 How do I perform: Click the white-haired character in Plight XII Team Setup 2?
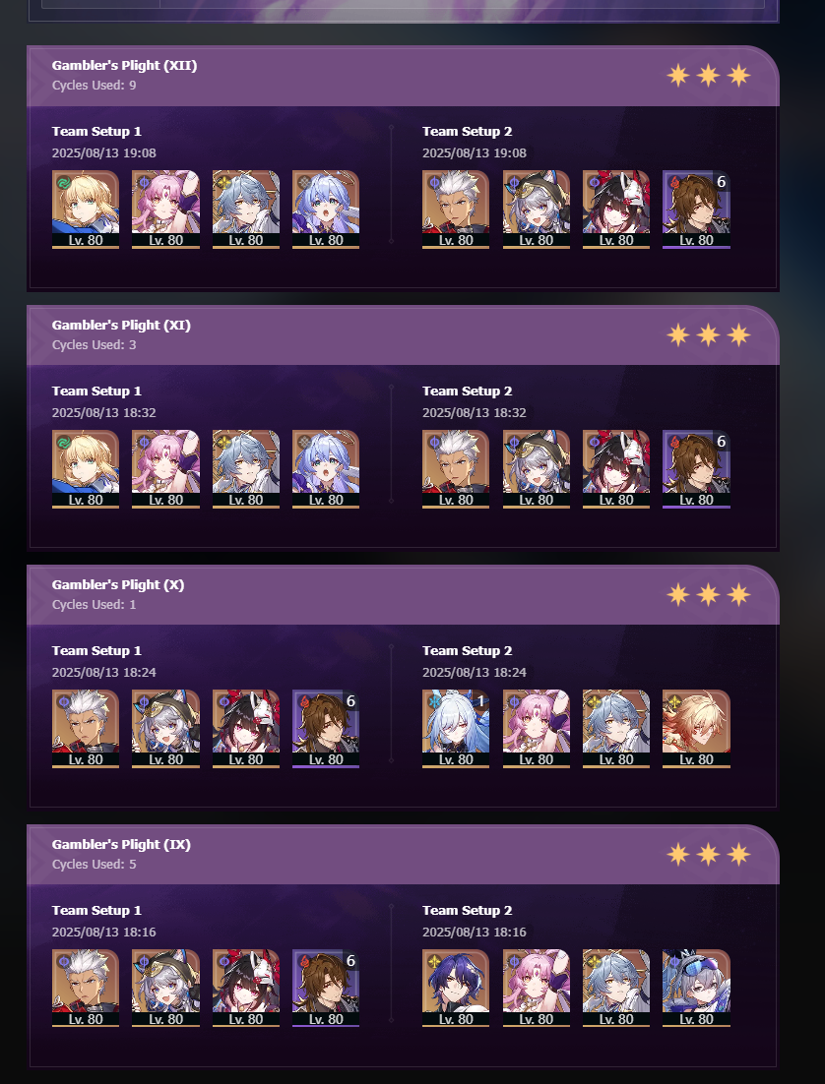coord(456,210)
